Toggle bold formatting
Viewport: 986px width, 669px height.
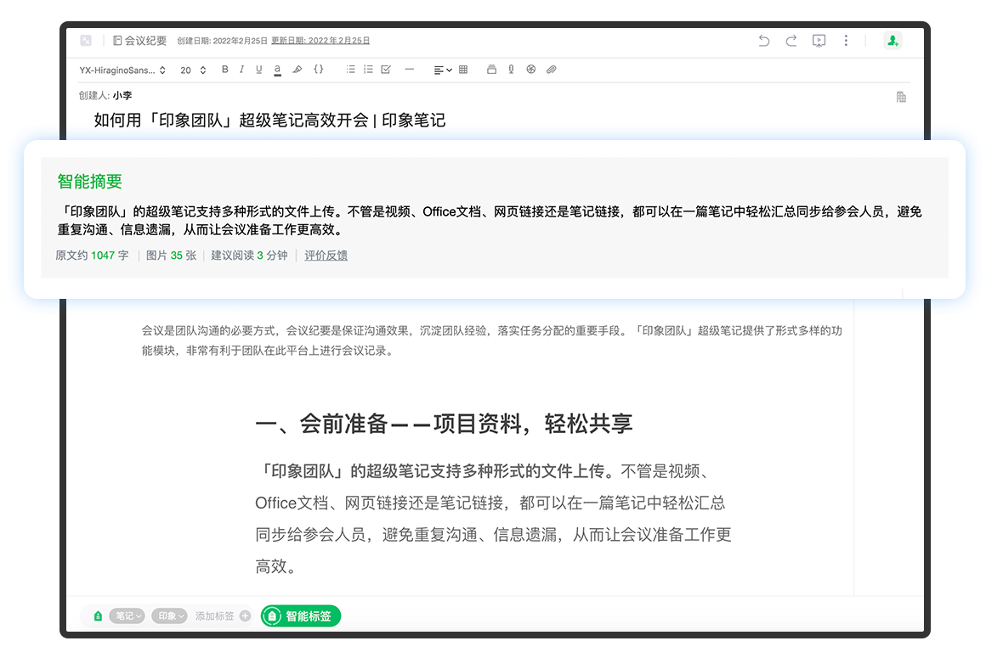point(225,70)
